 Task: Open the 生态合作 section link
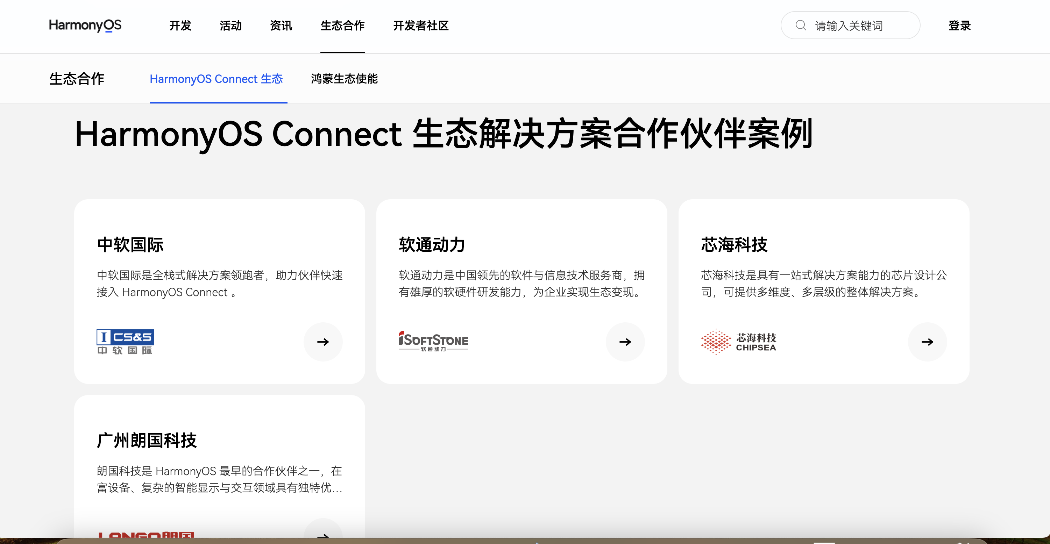pos(77,79)
